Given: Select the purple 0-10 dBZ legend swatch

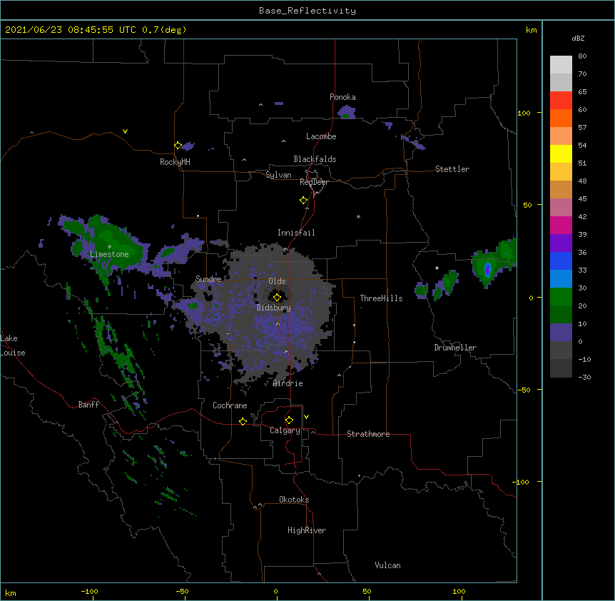Looking at the screenshot, I should [x=561, y=333].
